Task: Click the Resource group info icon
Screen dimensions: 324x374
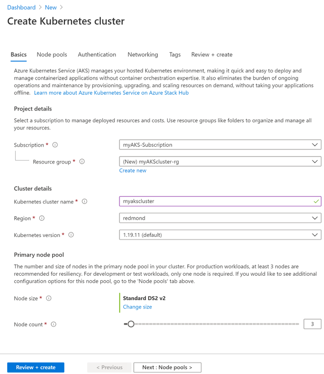Action: coord(82,161)
